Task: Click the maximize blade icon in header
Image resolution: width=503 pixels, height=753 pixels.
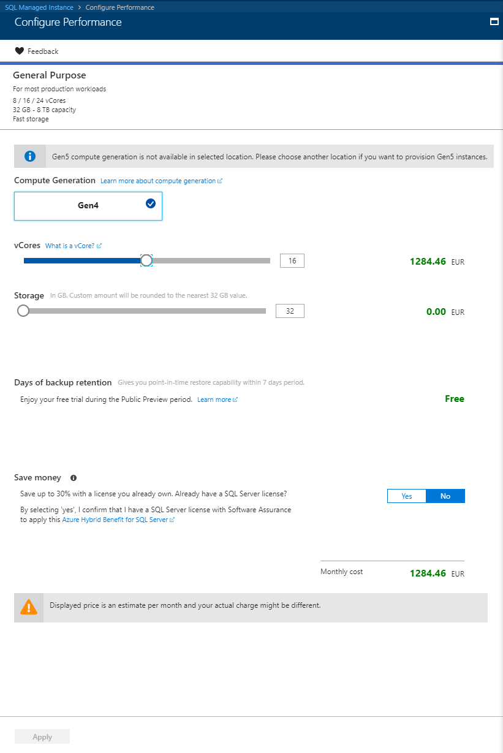Action: click(494, 21)
